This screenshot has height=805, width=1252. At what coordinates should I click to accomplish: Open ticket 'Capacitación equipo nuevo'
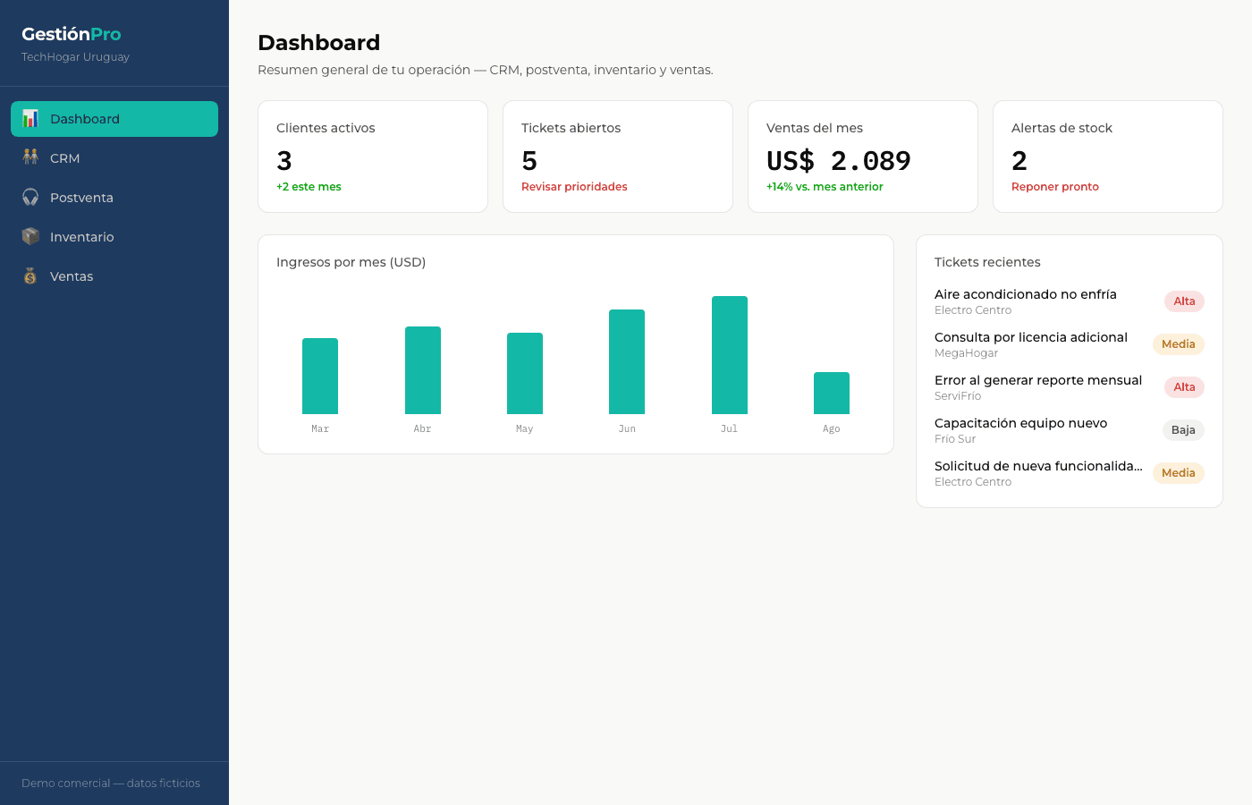1070,430
